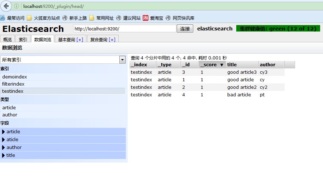Click the 连接 connect button
323x183 pixels.
coord(185,29)
